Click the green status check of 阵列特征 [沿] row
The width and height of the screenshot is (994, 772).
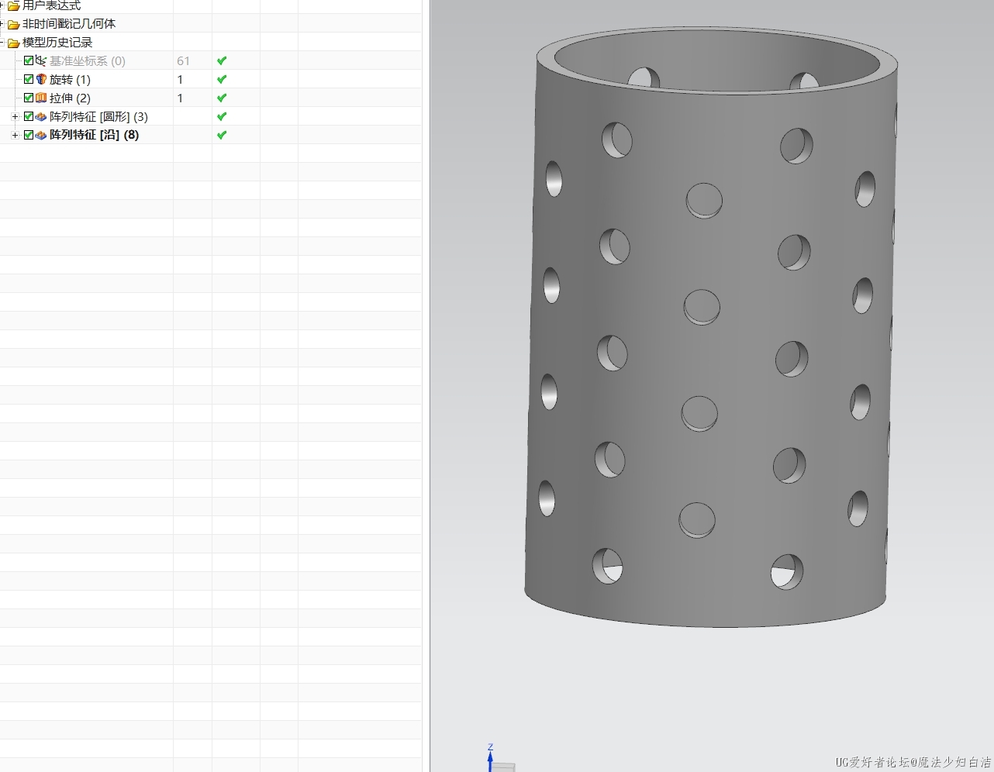[x=222, y=135]
